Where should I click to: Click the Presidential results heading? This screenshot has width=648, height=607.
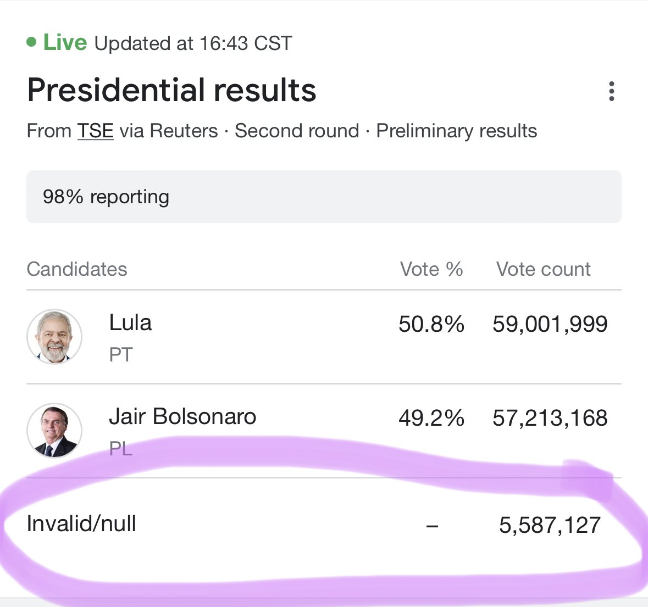(171, 90)
